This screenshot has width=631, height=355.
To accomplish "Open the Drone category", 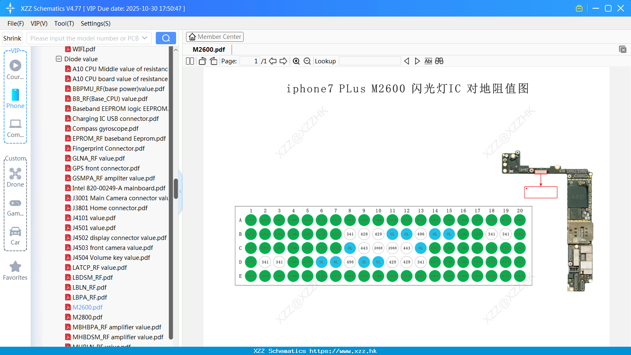I will (x=15, y=177).
